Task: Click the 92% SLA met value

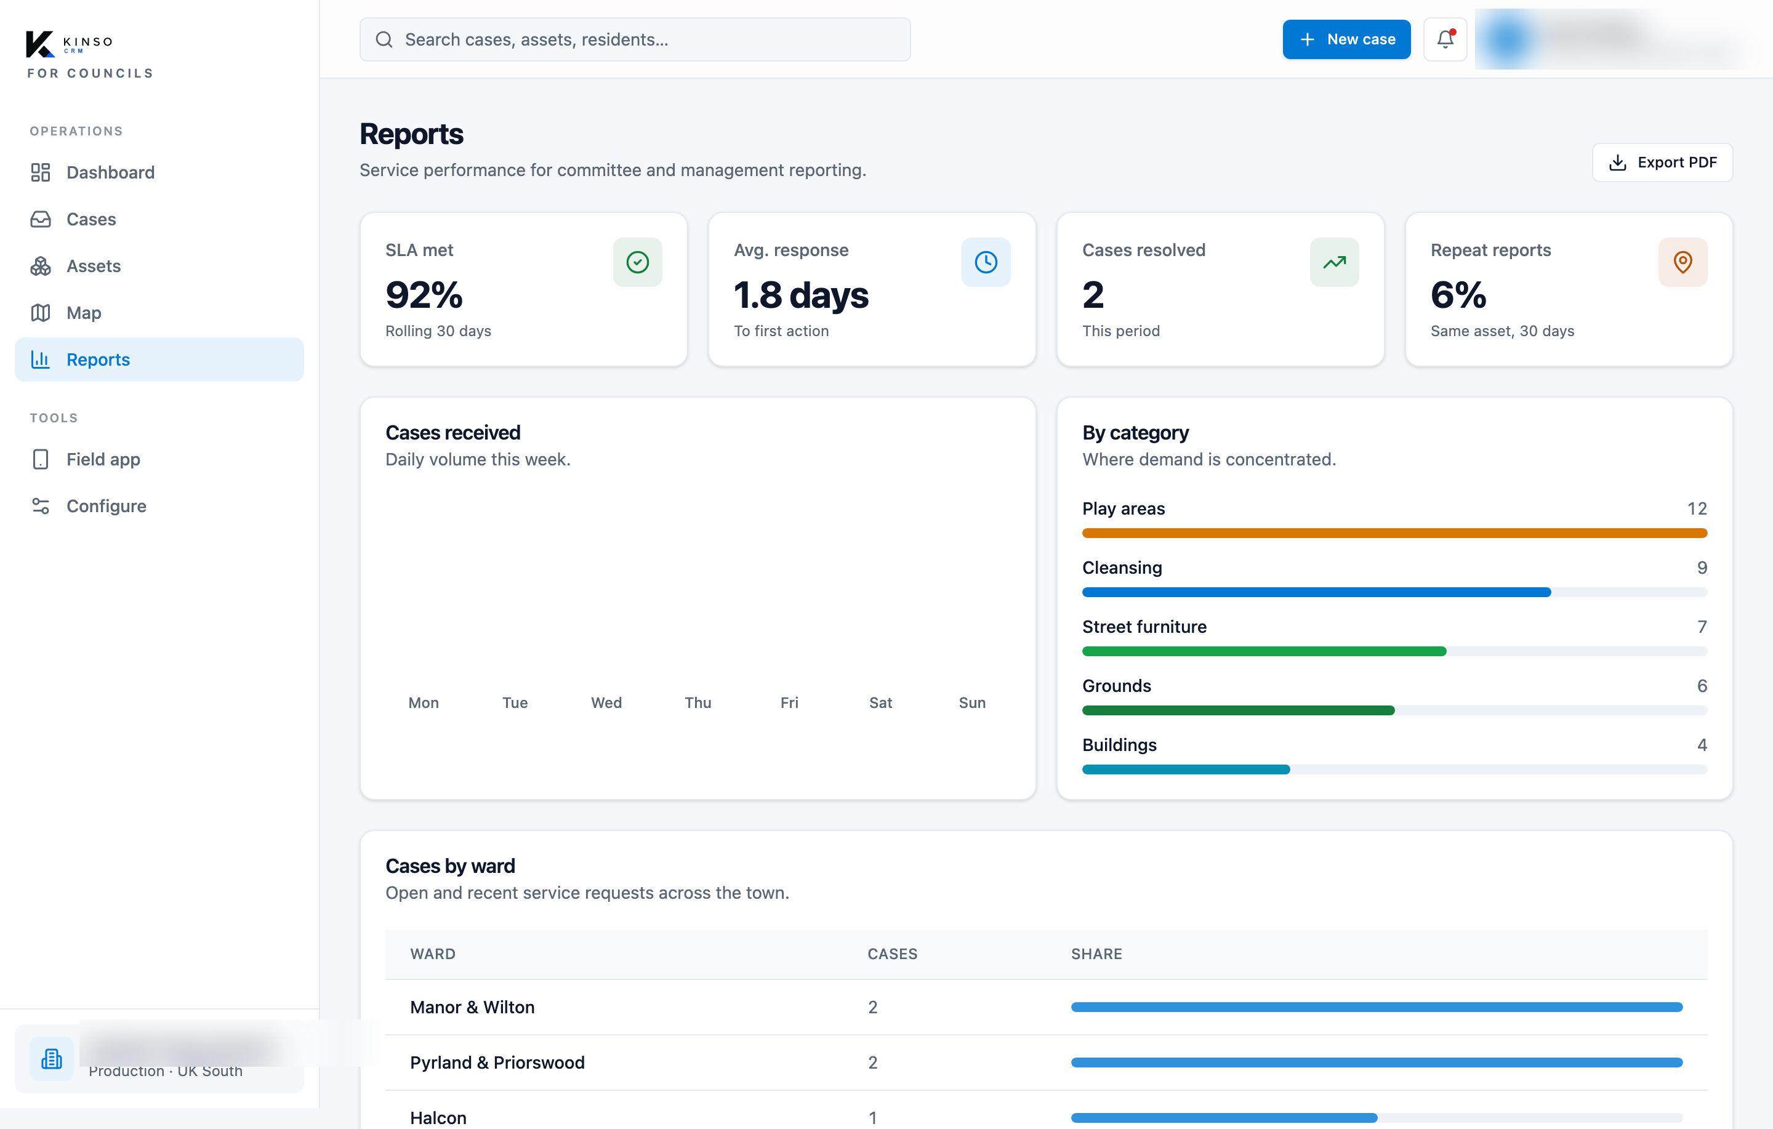Action: tap(424, 295)
